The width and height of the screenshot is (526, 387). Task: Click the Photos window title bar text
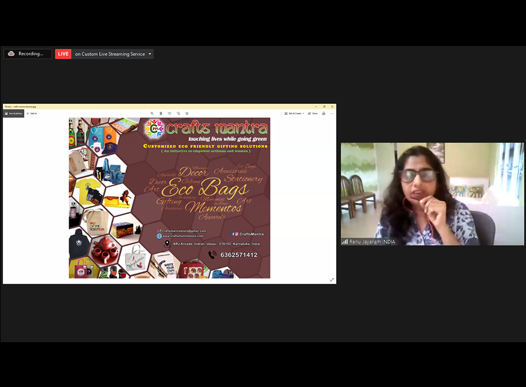[x=20, y=107]
